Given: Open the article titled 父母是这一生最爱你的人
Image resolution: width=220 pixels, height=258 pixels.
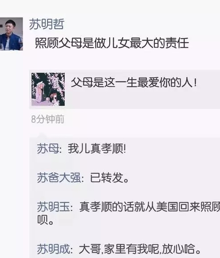Looking at the screenshot, I should [134, 82].
